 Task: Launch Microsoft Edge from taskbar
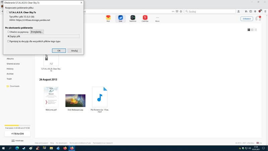coord(17,148)
